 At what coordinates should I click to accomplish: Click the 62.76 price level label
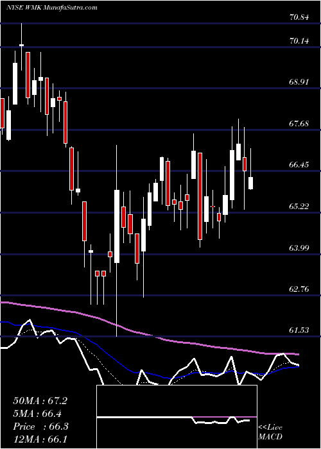tap(299, 289)
